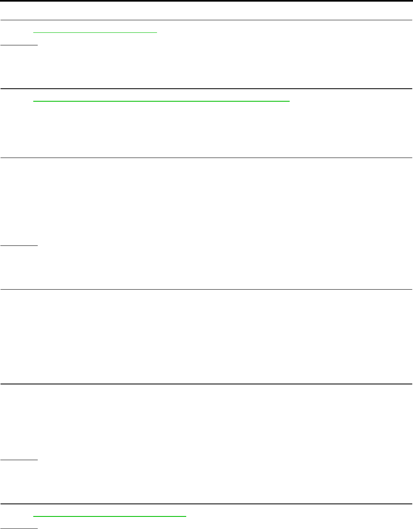Click the thick divider above longest green link

point(206,89)
